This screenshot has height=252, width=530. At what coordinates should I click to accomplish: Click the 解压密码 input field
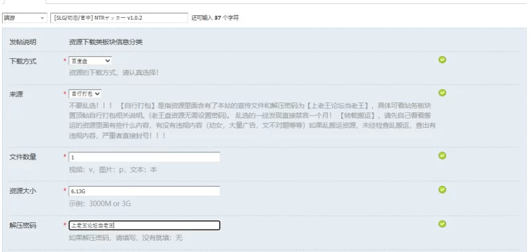coord(144,226)
